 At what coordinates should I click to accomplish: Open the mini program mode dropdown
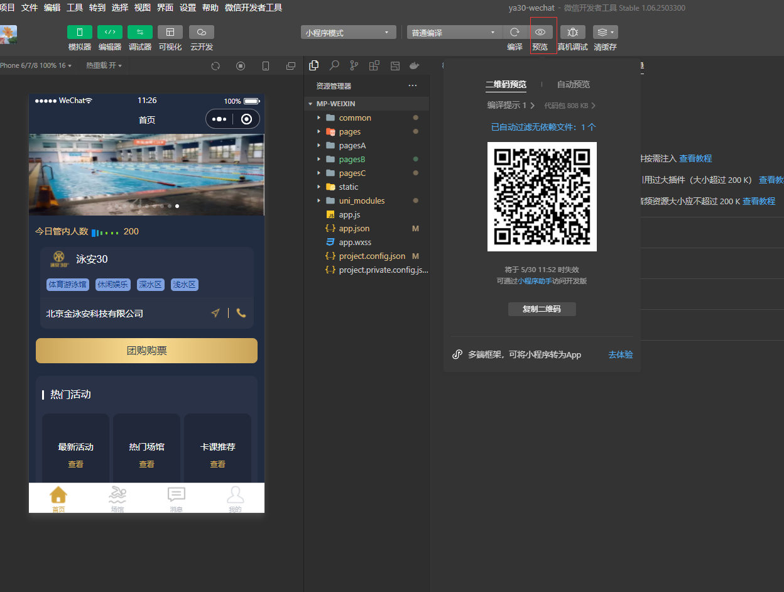click(x=349, y=33)
